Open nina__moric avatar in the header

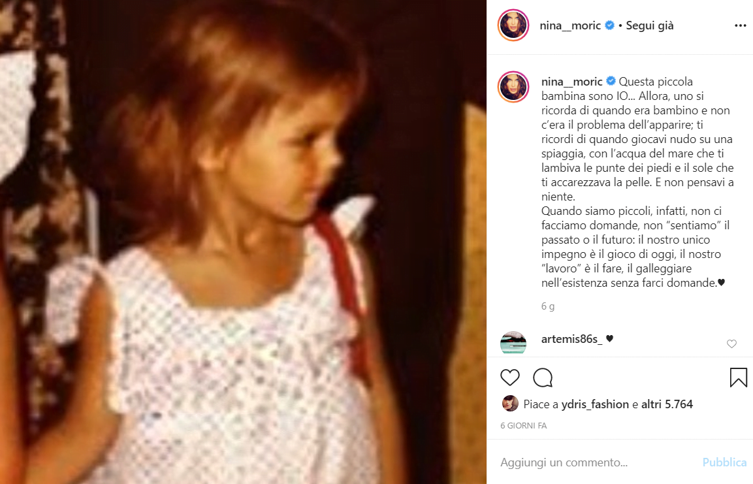point(513,25)
